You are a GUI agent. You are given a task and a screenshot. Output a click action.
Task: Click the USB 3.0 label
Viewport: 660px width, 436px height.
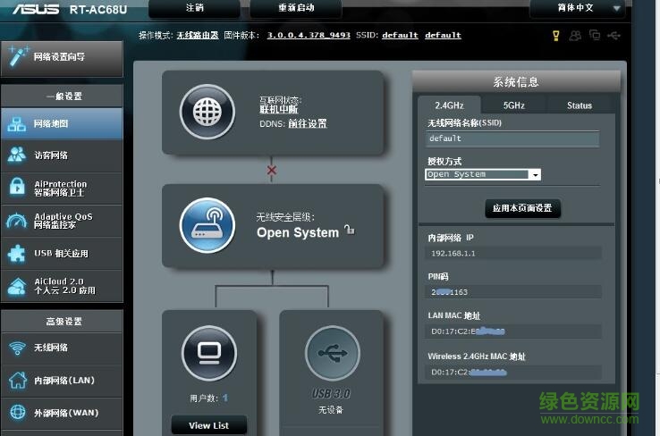(x=331, y=393)
